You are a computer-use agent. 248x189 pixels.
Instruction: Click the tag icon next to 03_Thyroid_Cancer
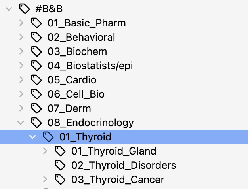(x=60, y=180)
